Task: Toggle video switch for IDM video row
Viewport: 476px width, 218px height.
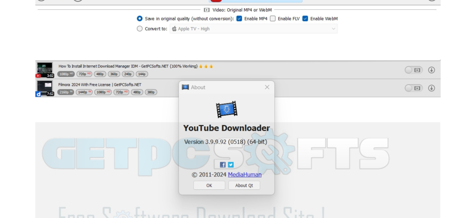Action: (x=413, y=70)
